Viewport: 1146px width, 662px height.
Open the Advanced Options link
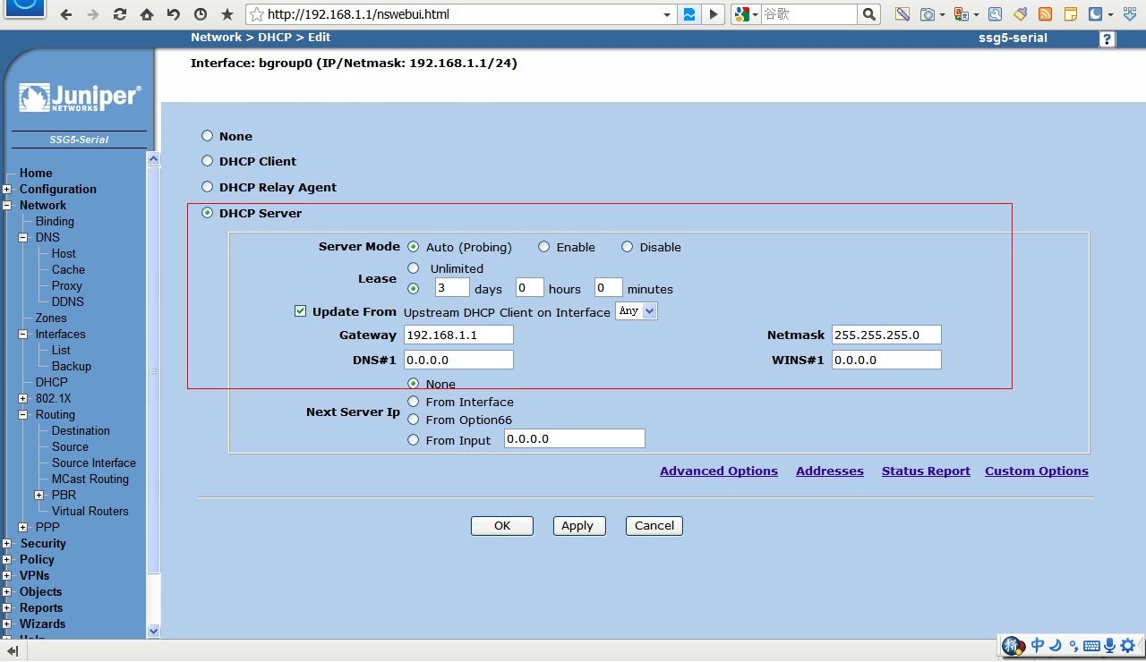[718, 471]
